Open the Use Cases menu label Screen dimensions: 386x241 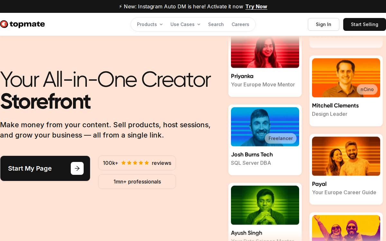pos(182,24)
